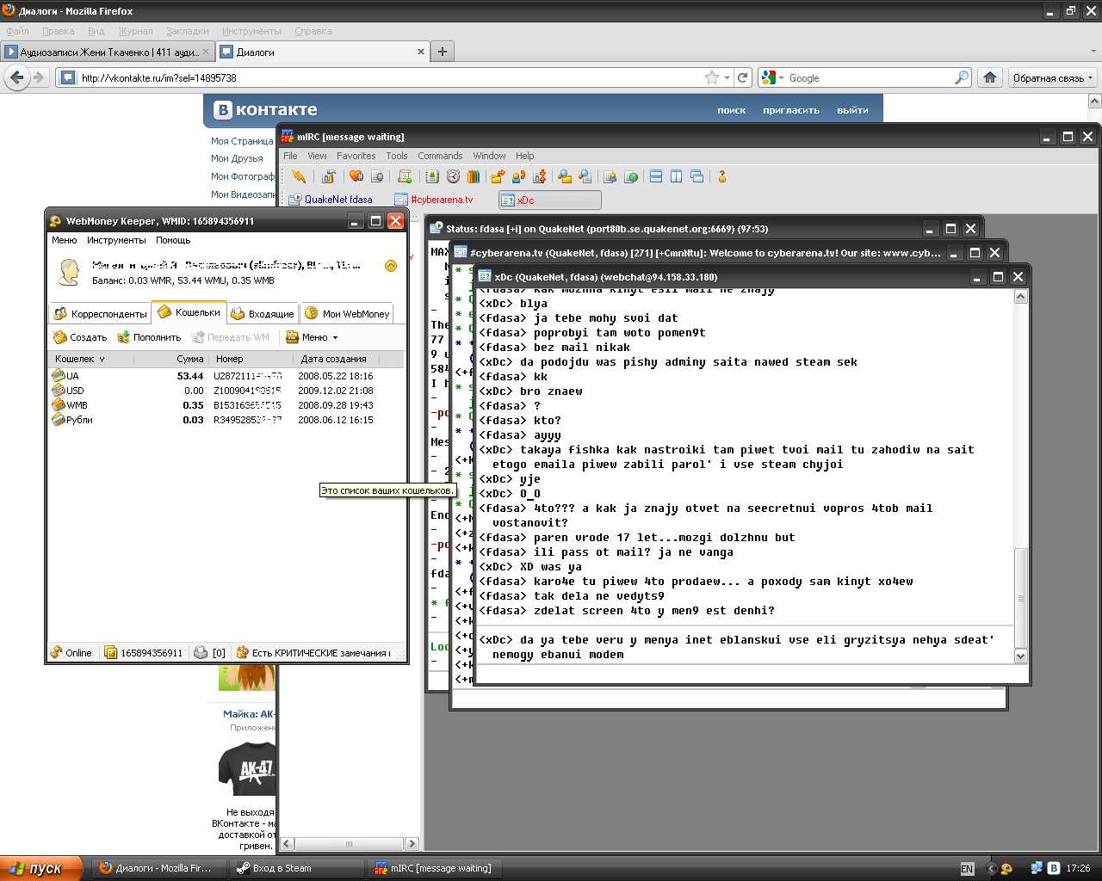Click Создать wallet button in WebMoney

point(80,337)
